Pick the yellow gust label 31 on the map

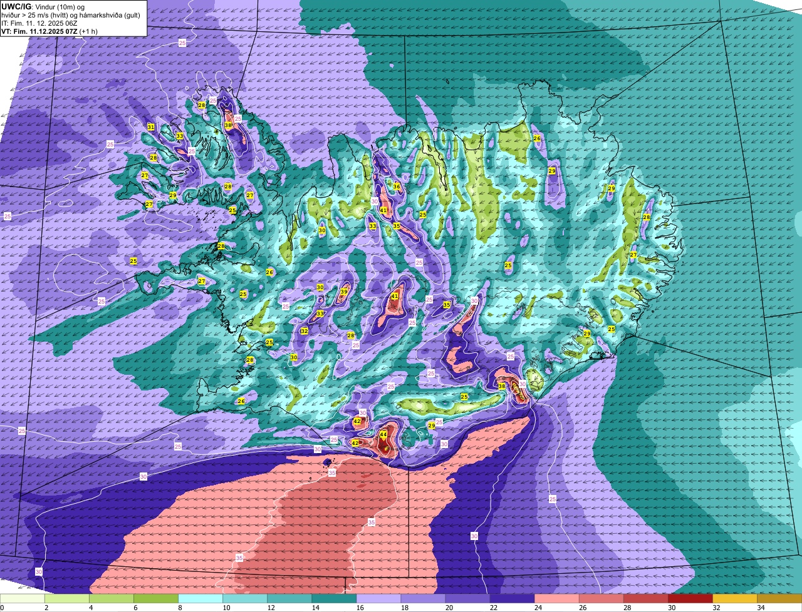[x=151, y=127]
